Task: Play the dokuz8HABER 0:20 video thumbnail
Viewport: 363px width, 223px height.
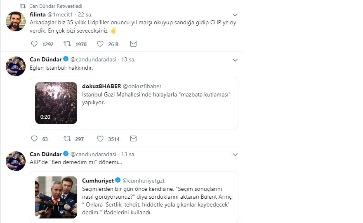Action: point(56,103)
